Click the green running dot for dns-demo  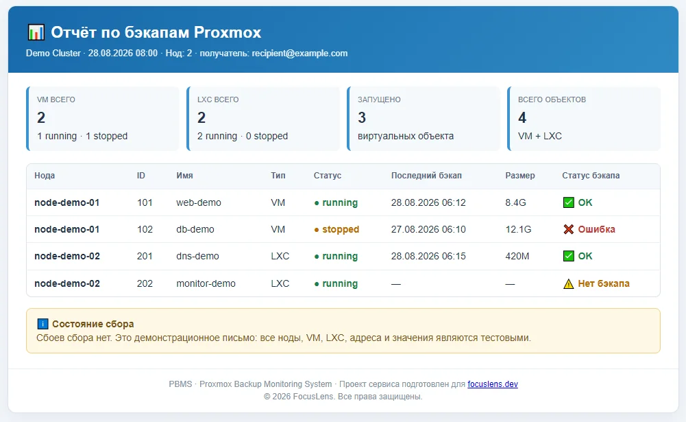[x=317, y=257]
